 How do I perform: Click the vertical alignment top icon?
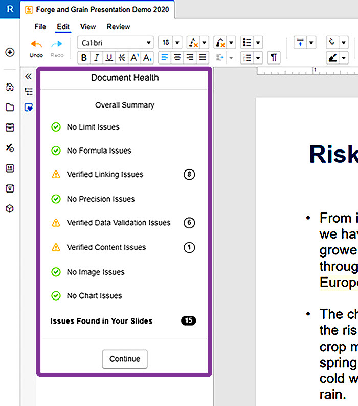[x=300, y=42]
